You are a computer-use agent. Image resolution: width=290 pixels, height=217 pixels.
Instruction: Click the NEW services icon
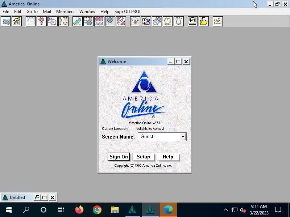point(121,21)
